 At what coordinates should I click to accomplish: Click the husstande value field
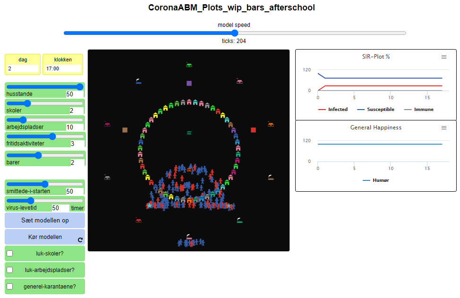pyautogui.click(x=75, y=94)
